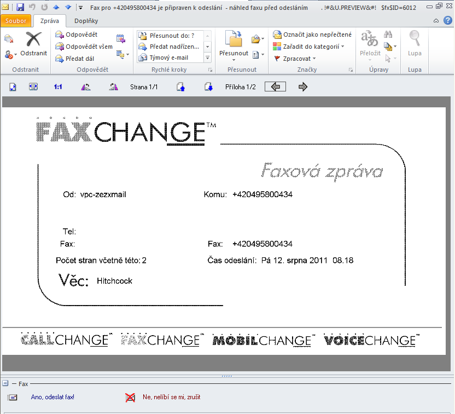Reply using Odpovědět
Screen dimensions: 455x414
click(x=77, y=34)
